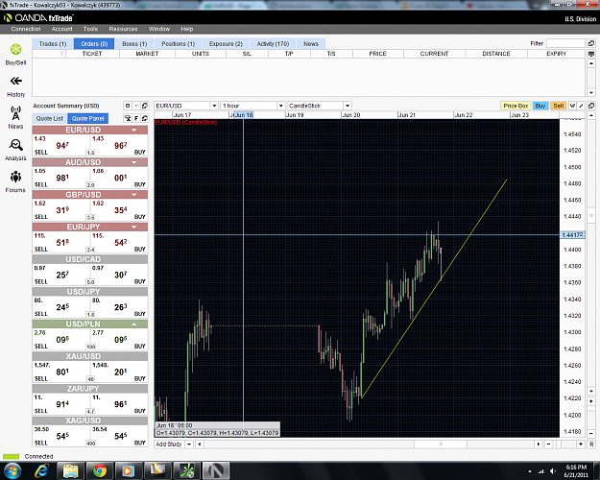
Task: Detach the quote panel window icon
Action: (x=145, y=118)
